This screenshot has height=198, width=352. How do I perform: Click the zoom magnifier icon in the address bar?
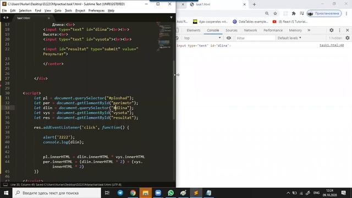click(x=267, y=13)
